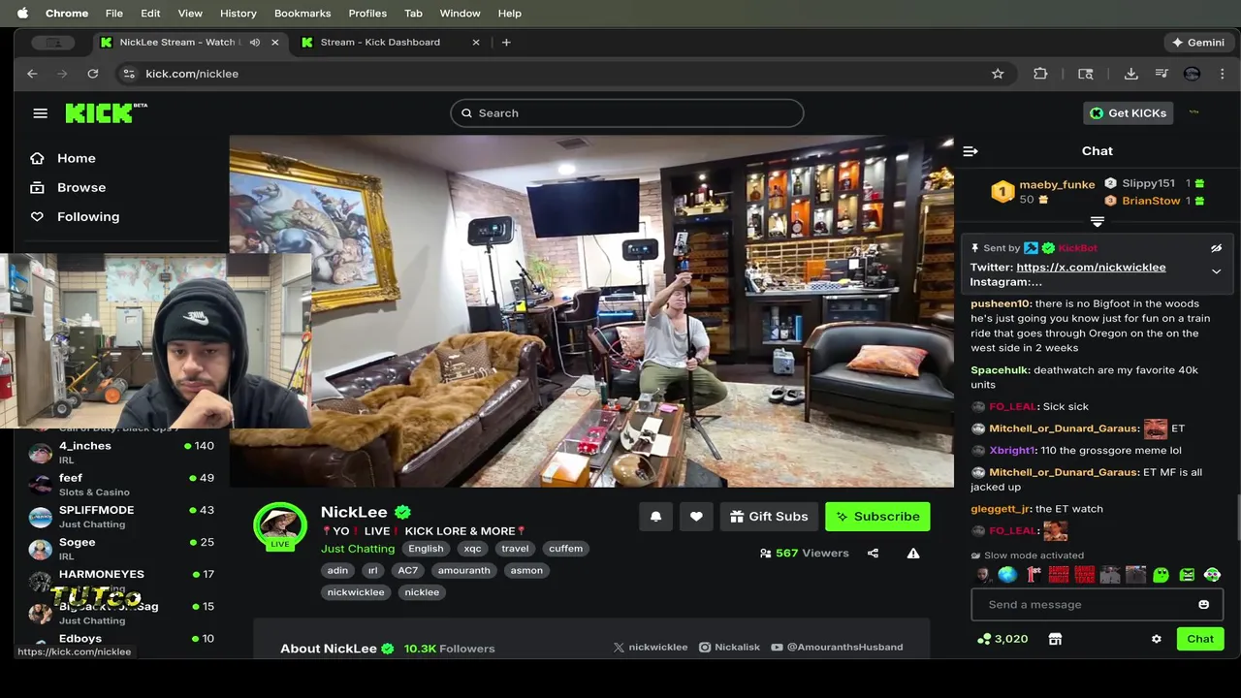
Task: Go back with the browser back arrow
Action: 32,74
